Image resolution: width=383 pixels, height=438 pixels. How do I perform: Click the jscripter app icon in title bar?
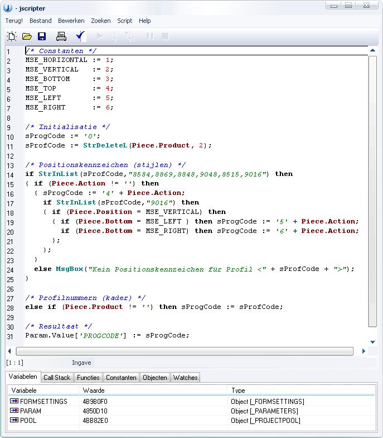tap(8, 8)
